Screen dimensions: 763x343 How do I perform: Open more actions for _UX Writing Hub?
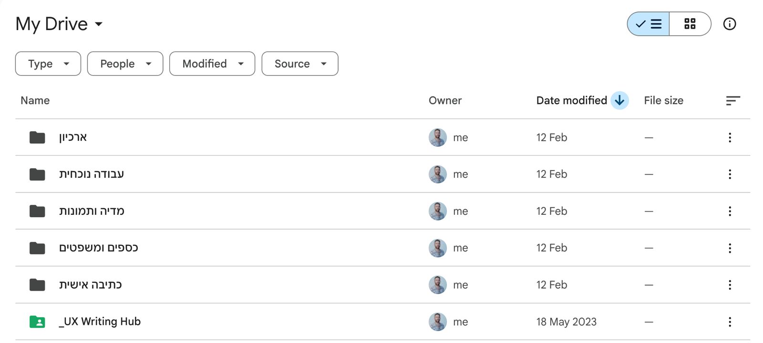pyautogui.click(x=730, y=322)
